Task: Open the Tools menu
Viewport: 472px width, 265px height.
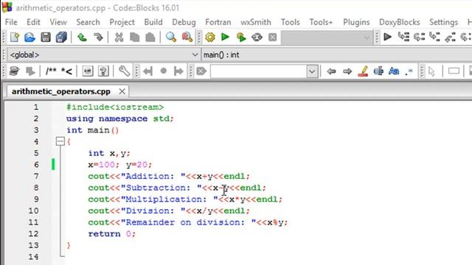Action: [290, 22]
